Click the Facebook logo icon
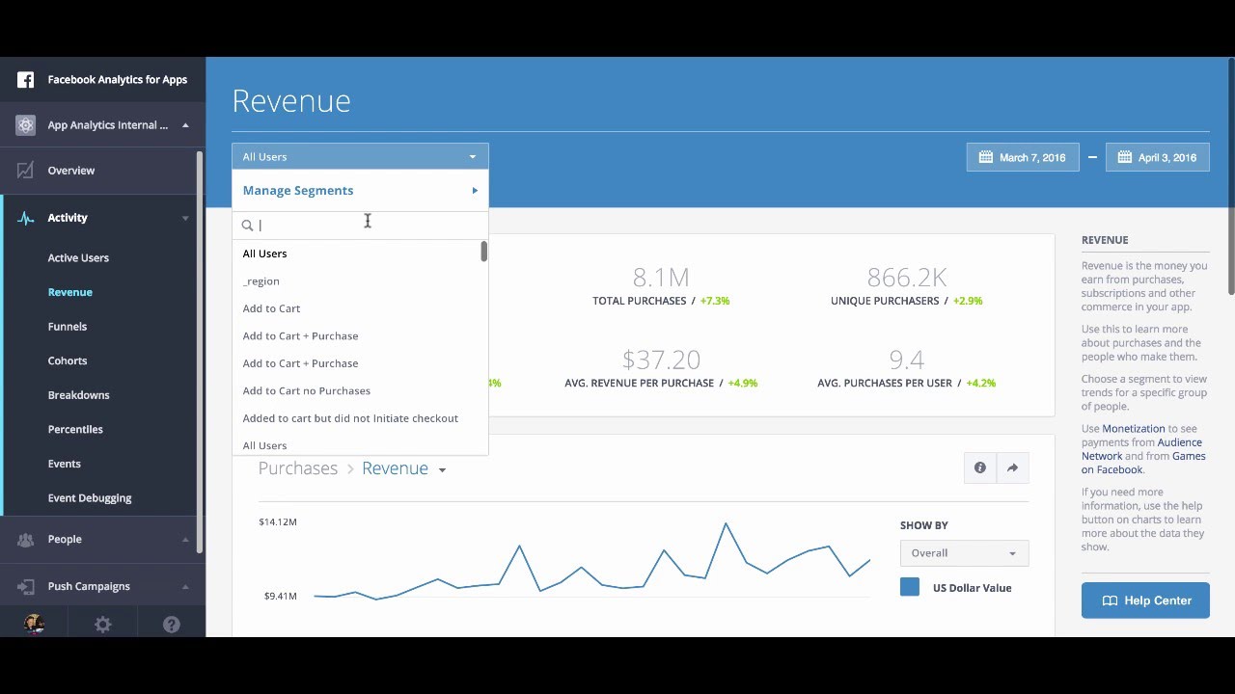The image size is (1235, 694). pos(26,80)
